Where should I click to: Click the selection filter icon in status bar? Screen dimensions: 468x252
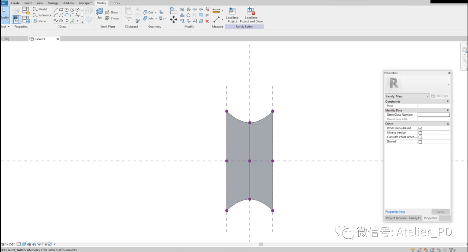pyautogui.click(x=452, y=250)
